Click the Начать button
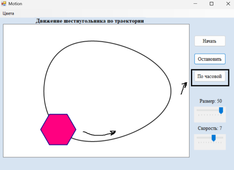The height and width of the screenshot is (170, 234). point(210,41)
